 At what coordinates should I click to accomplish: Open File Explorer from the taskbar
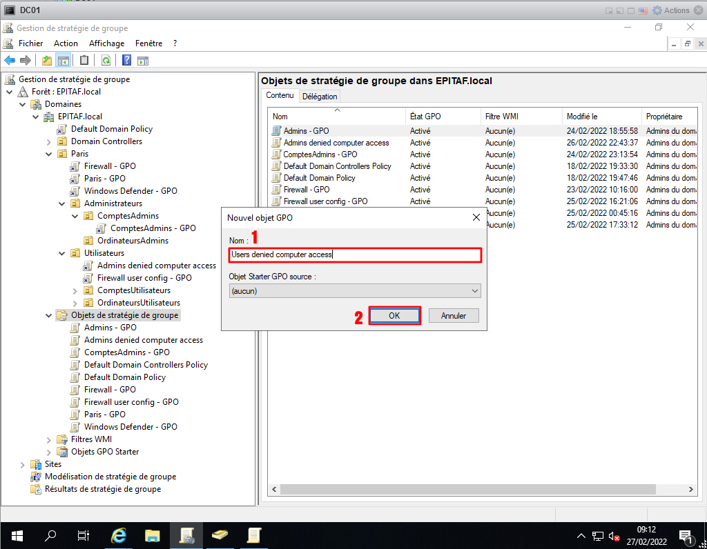pyautogui.click(x=153, y=535)
